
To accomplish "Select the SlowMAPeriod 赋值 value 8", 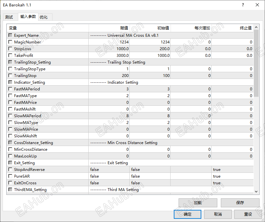I will click(109, 116).
